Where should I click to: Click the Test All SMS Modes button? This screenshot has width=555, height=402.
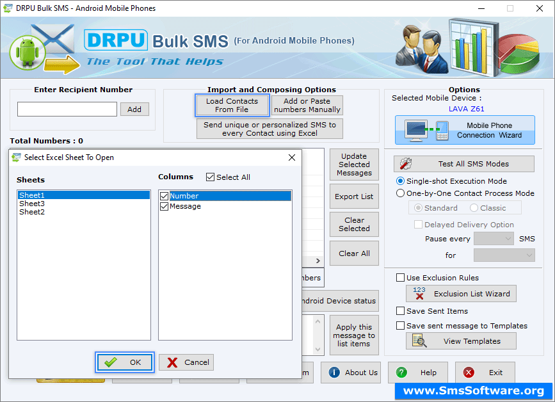[x=464, y=164]
